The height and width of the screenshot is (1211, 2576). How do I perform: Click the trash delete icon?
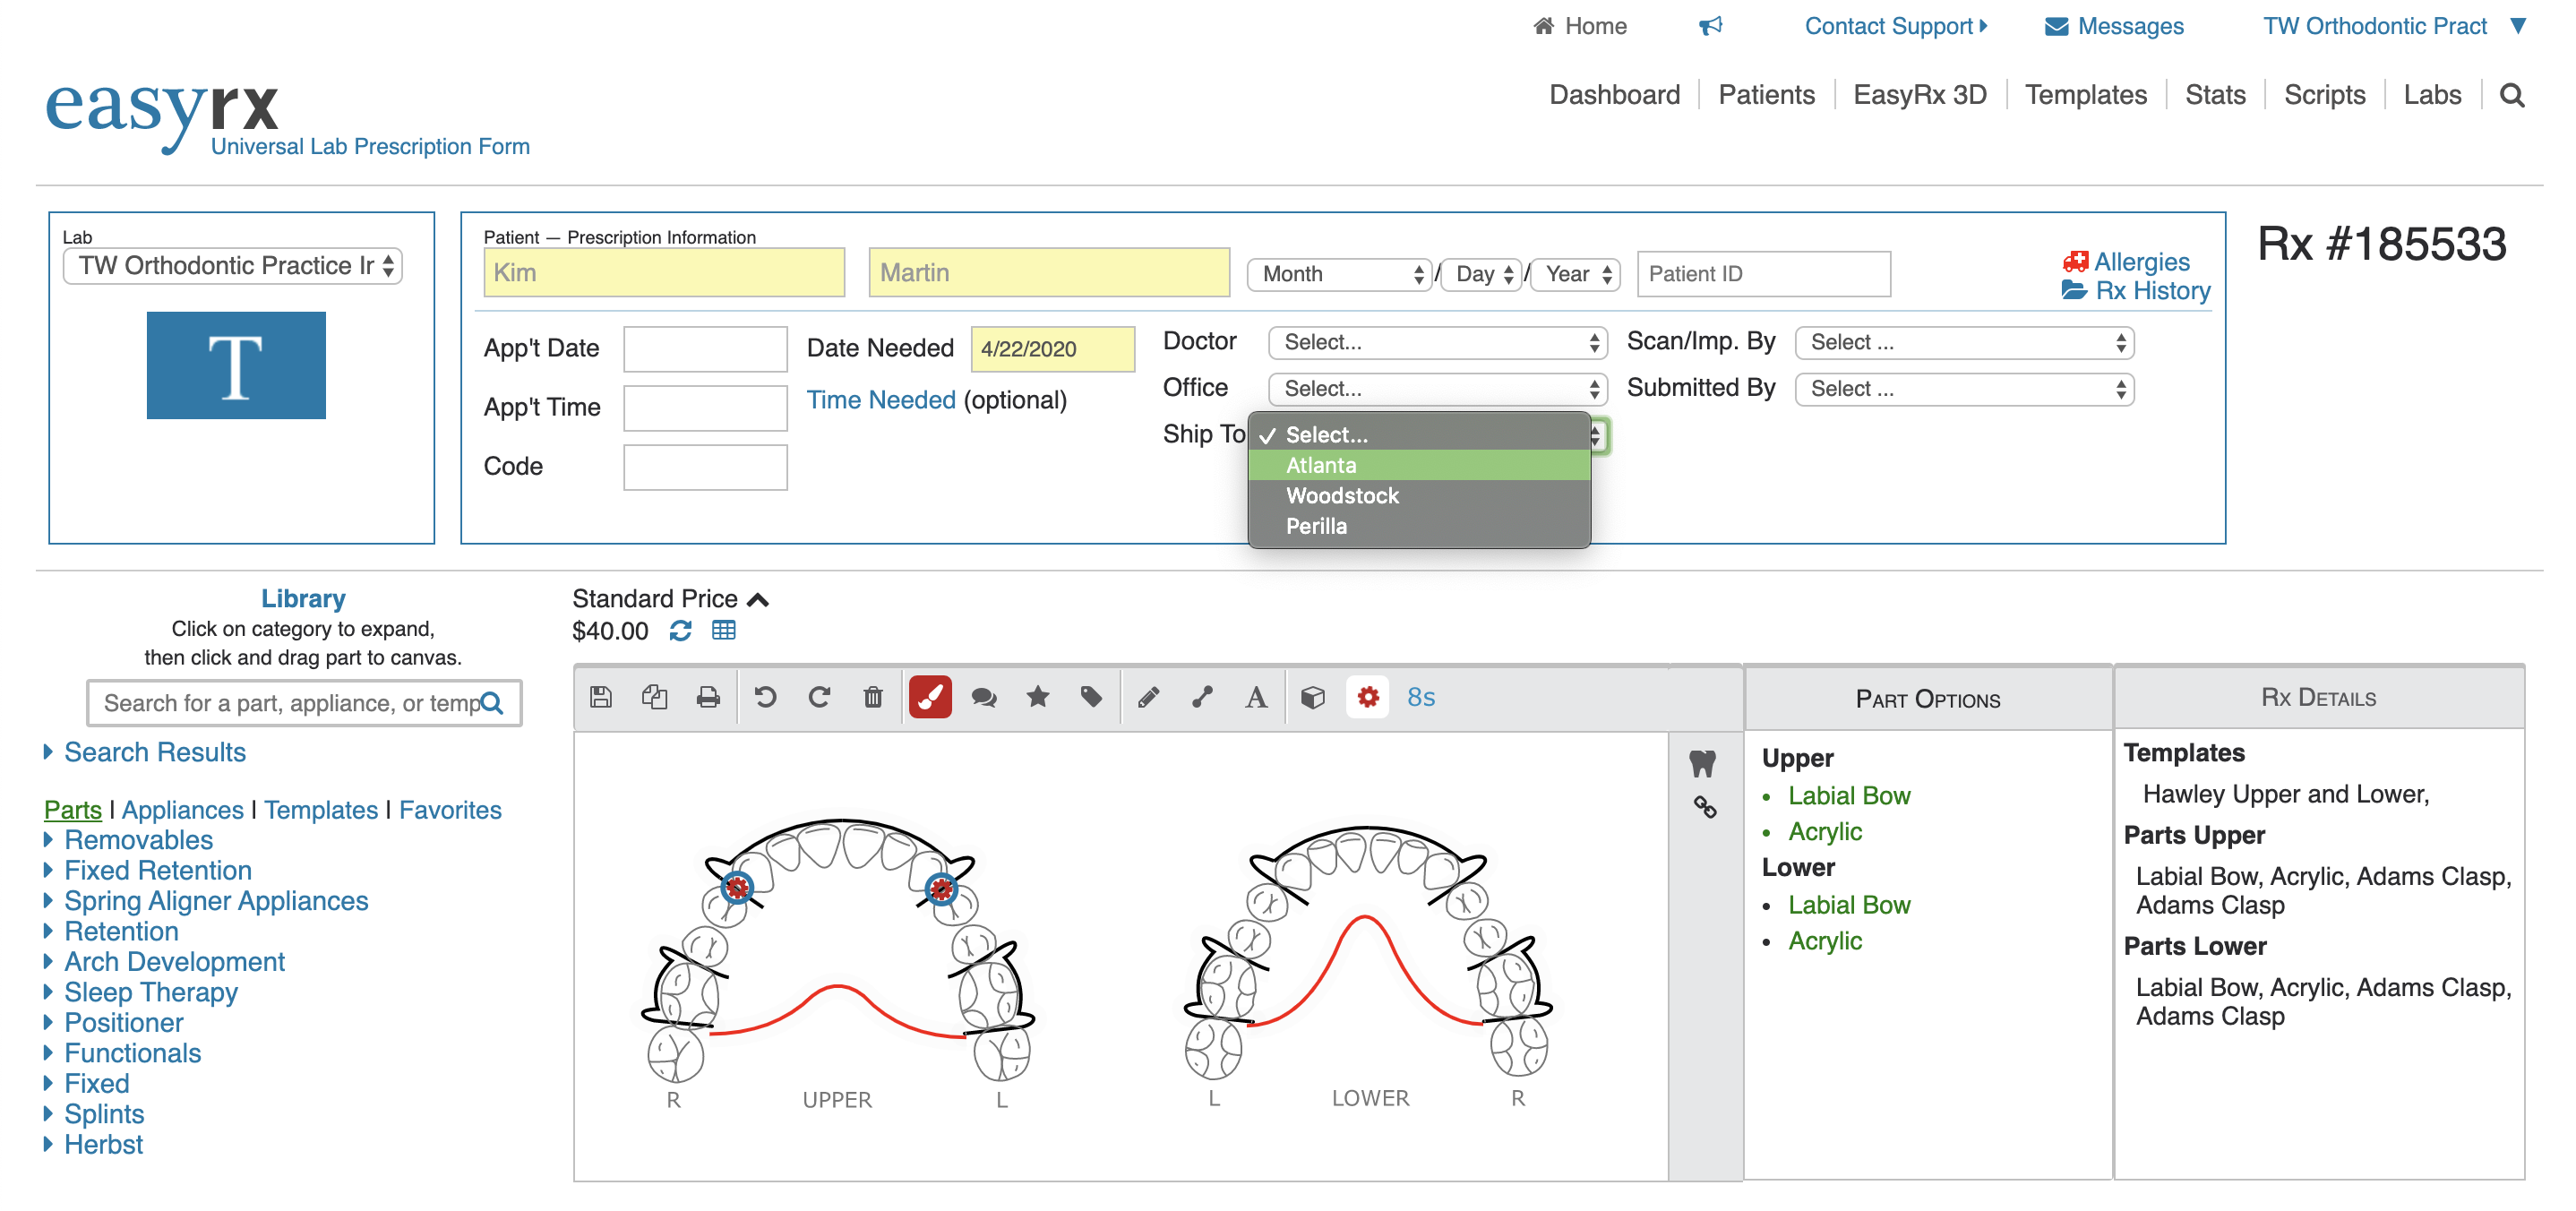(873, 697)
